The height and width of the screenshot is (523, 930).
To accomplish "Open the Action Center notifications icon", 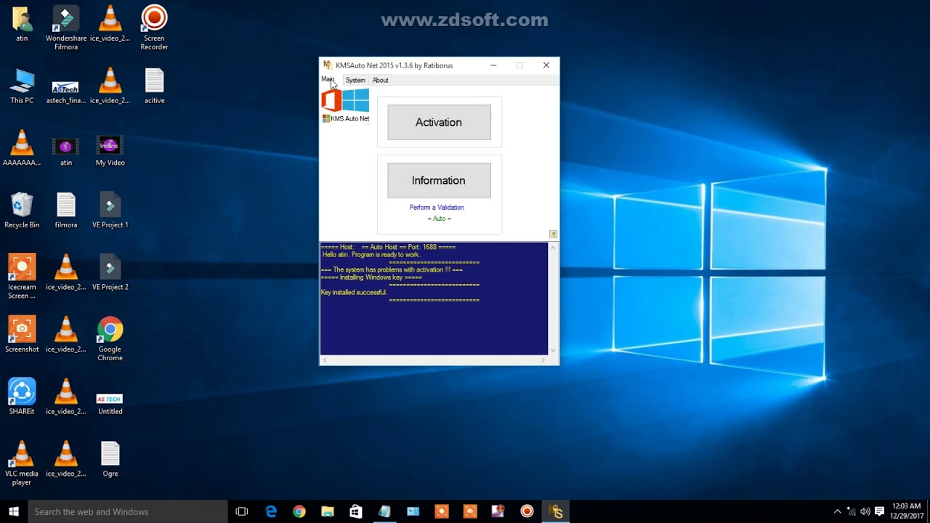I will click(x=879, y=511).
